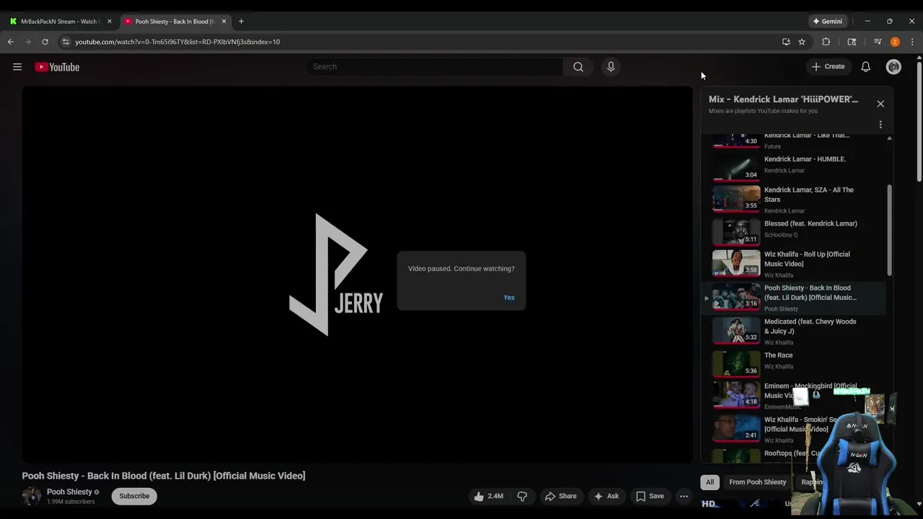This screenshot has width=923, height=519.
Task: Click the search magnifier button
Action: (x=578, y=67)
